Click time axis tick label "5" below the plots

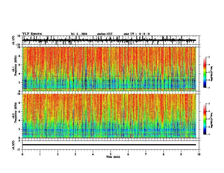[111, 154]
